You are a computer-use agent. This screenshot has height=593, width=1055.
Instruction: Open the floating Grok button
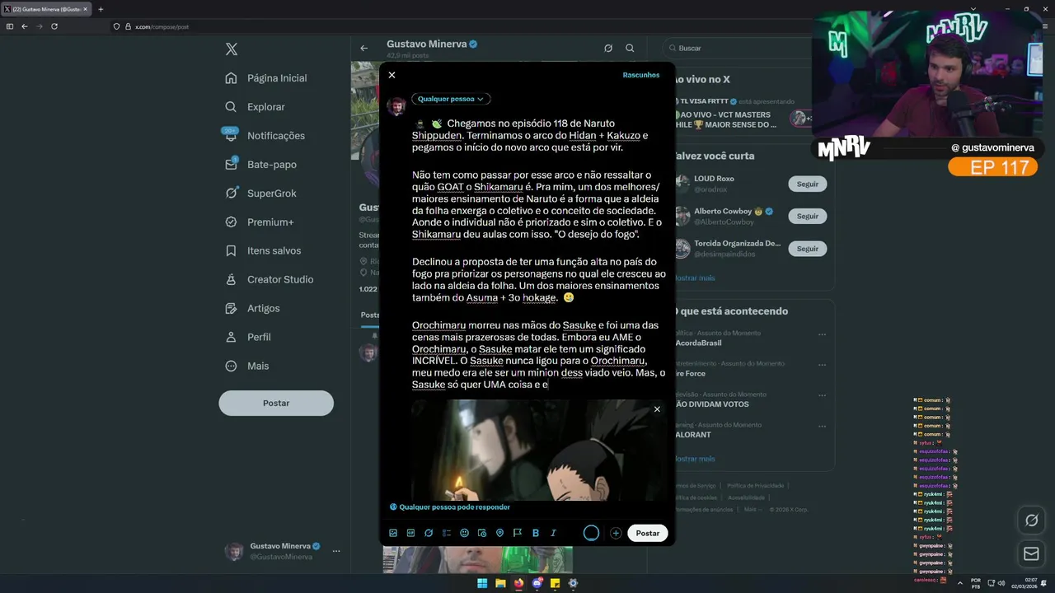point(1031,521)
